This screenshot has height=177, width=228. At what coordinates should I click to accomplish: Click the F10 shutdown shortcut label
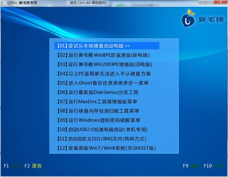pos(213,166)
